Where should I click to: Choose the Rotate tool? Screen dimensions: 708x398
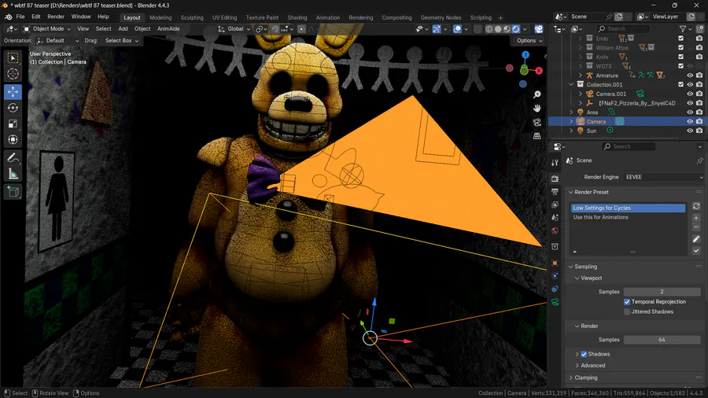pyautogui.click(x=13, y=108)
